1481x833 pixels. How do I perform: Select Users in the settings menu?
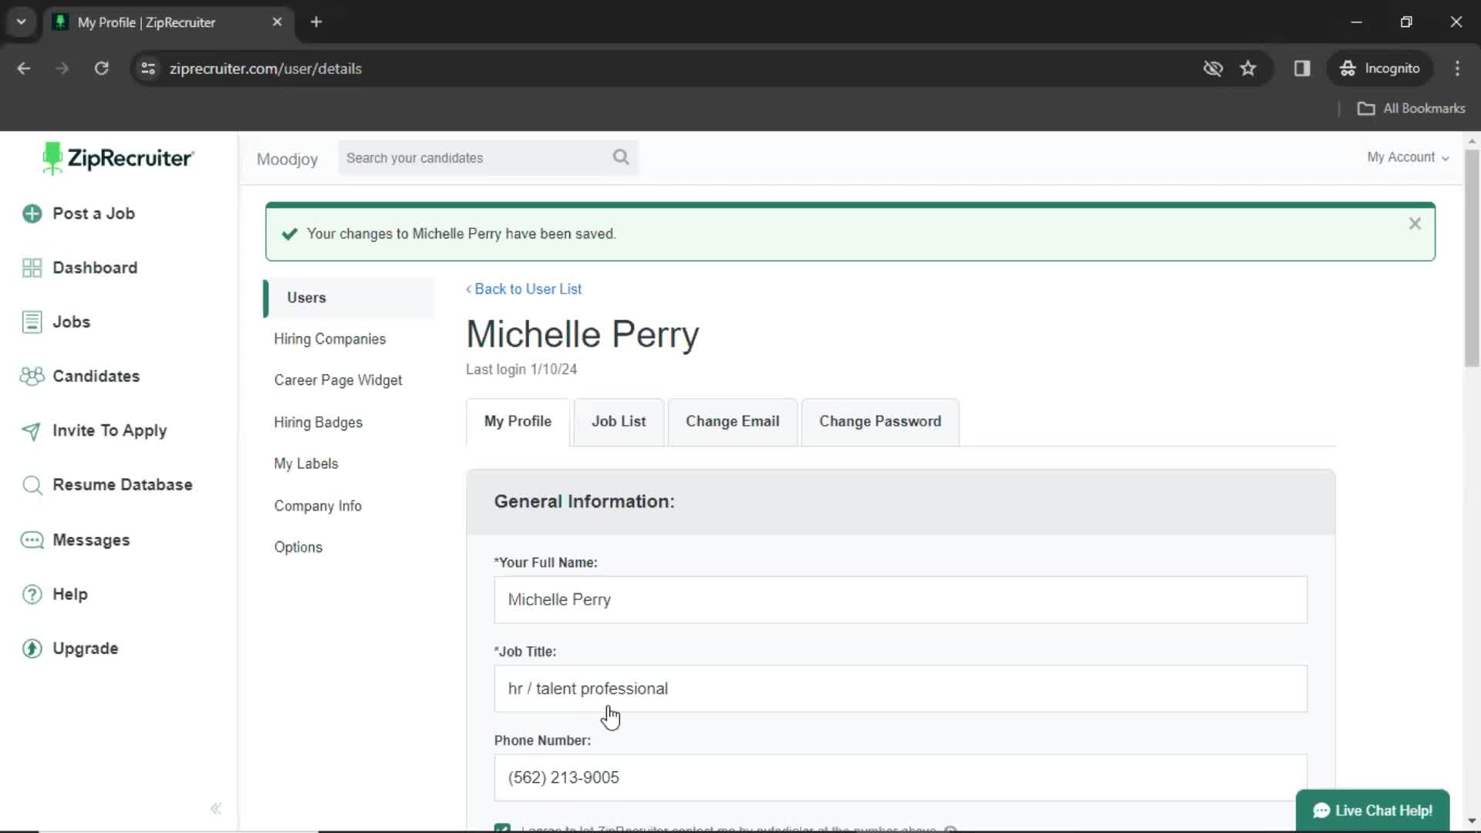349,298
